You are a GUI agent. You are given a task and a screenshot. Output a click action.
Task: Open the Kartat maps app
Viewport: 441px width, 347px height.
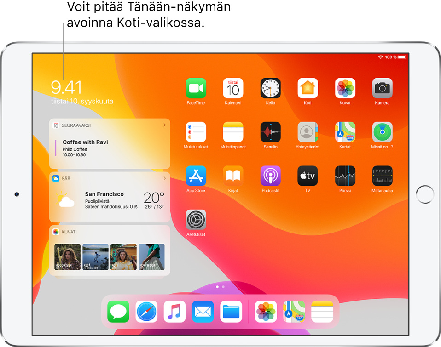[x=345, y=132]
